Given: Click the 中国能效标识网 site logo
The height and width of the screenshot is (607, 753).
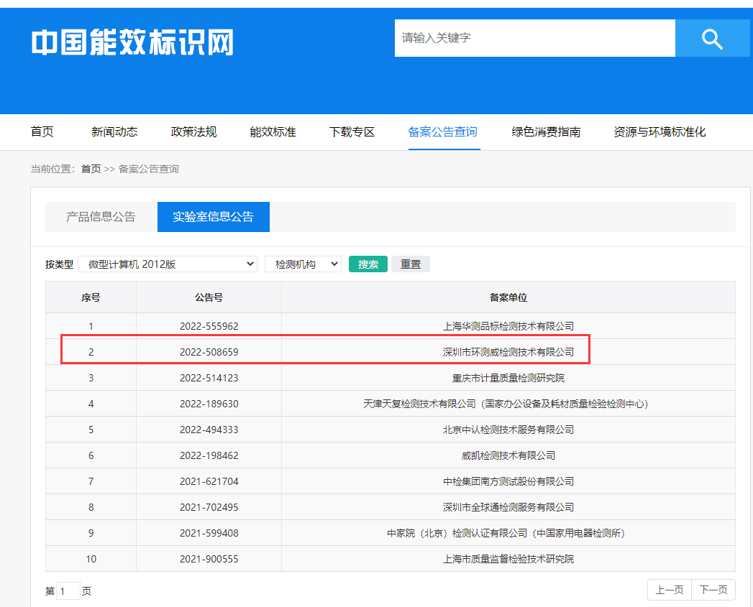Looking at the screenshot, I should point(133,42).
